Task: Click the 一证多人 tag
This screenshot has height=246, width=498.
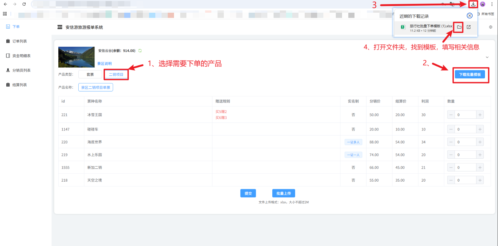Action: (x=353, y=142)
